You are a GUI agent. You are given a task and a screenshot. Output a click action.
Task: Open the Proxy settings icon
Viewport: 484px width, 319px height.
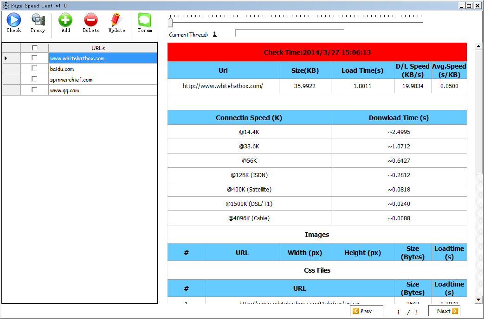pyautogui.click(x=38, y=20)
